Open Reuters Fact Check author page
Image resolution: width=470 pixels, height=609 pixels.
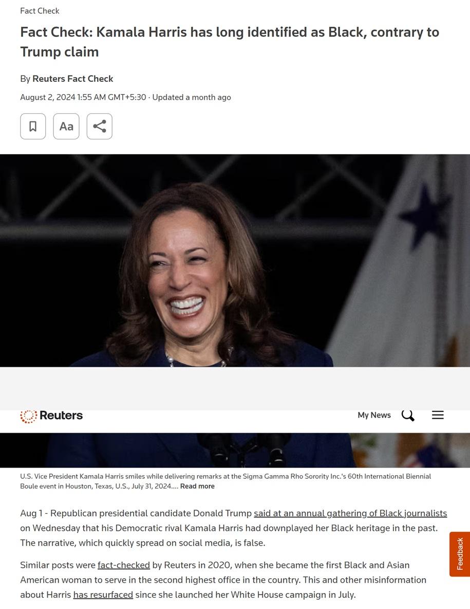(73, 79)
